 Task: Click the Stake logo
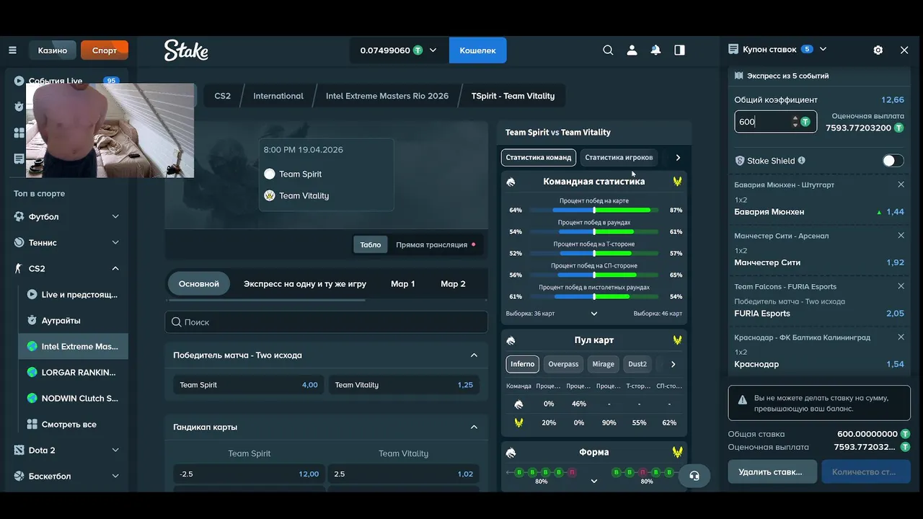click(x=186, y=50)
